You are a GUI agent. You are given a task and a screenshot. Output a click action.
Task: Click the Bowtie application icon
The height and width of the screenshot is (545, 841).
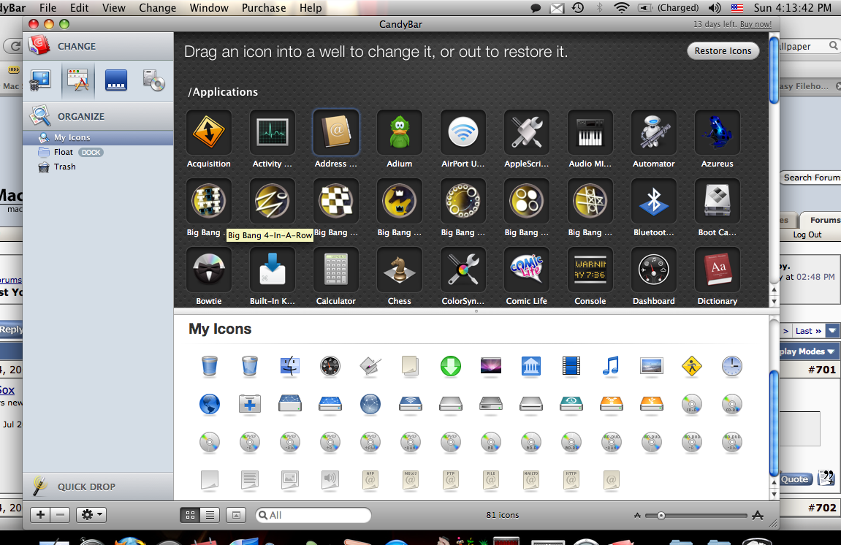tap(209, 270)
